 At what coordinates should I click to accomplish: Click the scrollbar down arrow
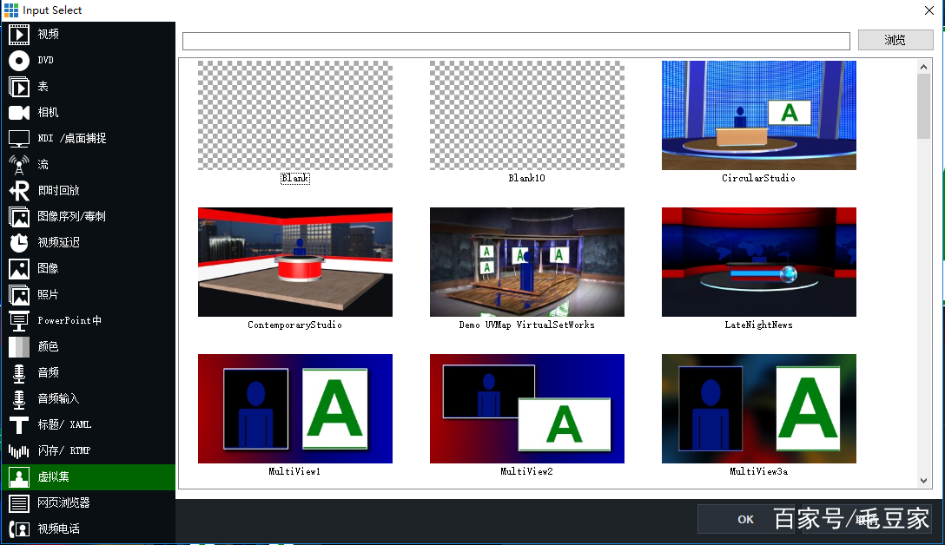(923, 480)
